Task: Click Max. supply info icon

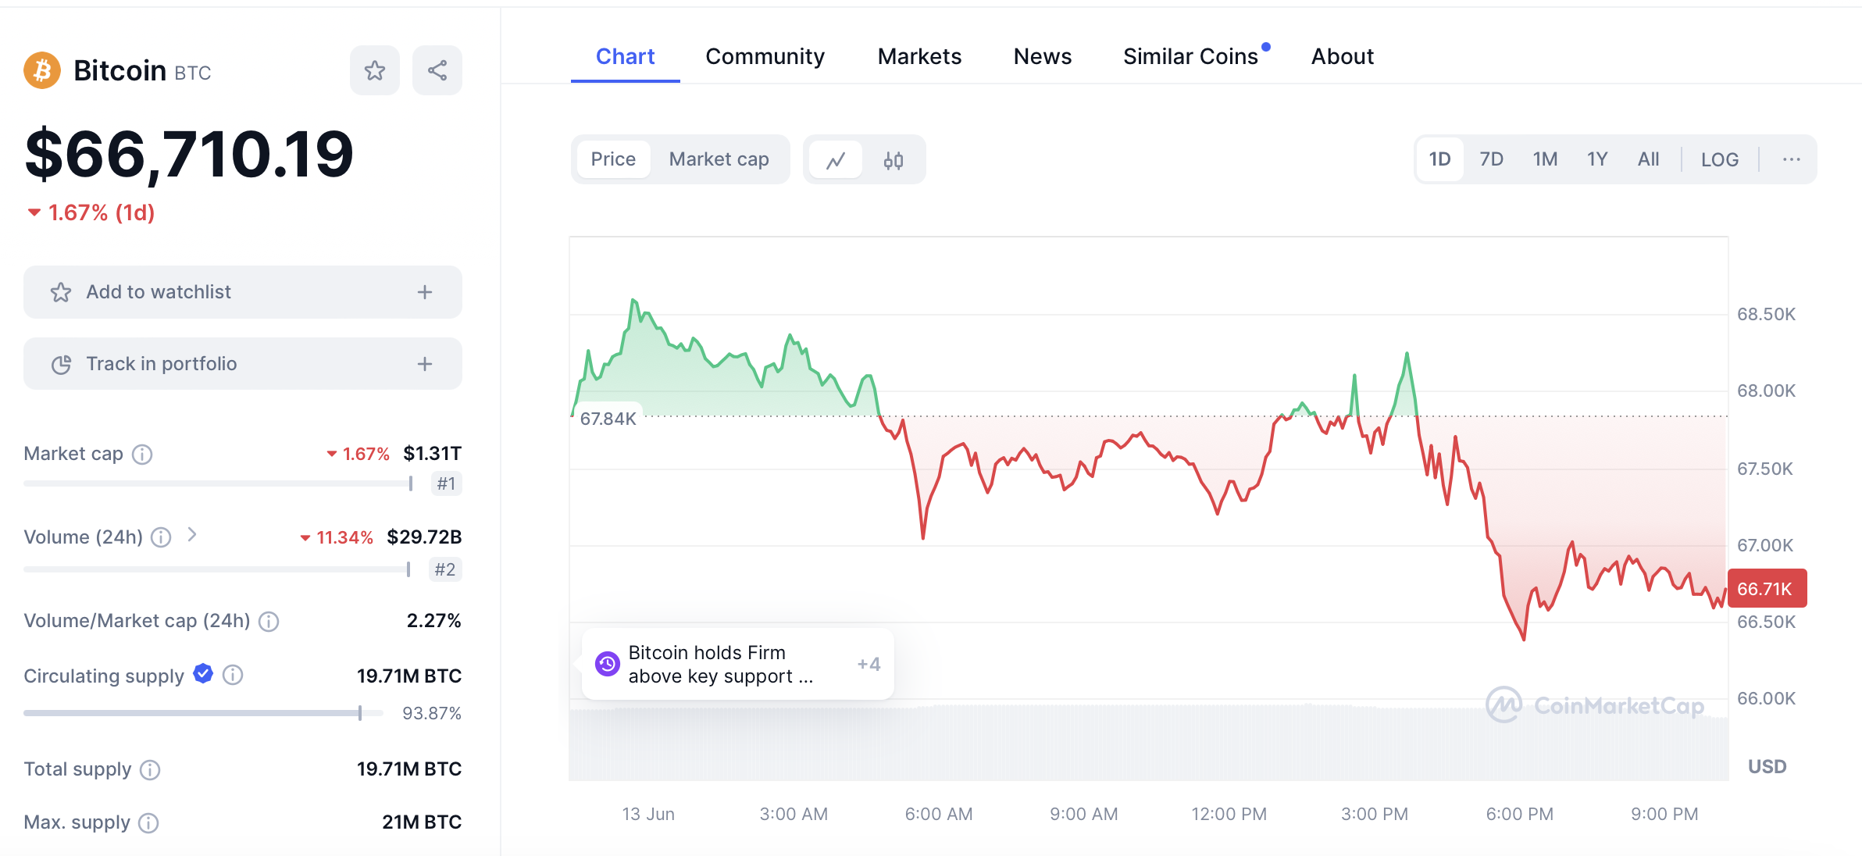Action: coord(148,823)
